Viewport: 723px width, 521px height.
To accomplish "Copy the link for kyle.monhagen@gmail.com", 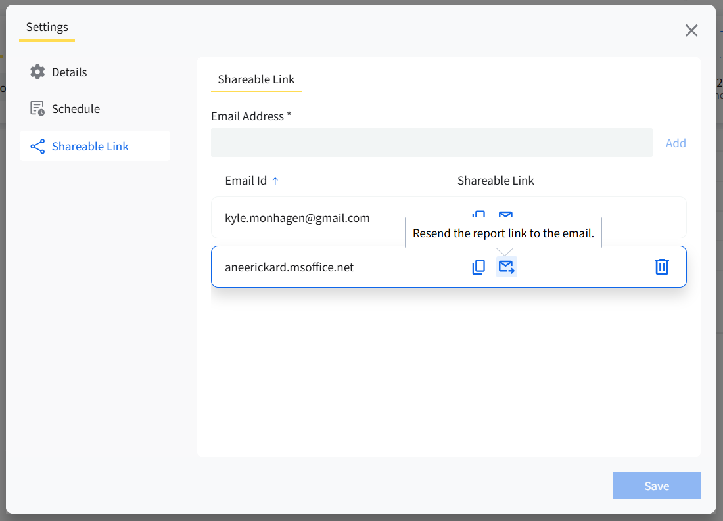I will click(478, 214).
